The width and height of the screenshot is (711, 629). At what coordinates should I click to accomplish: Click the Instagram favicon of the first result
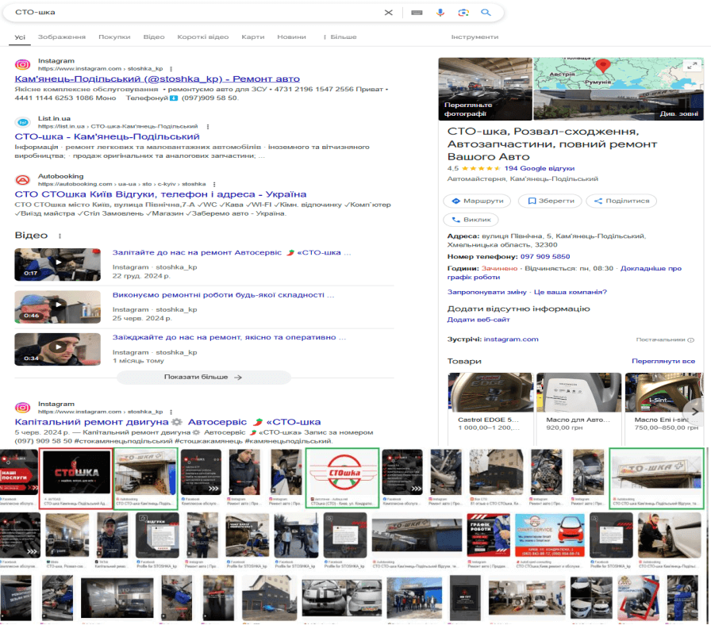23,65
